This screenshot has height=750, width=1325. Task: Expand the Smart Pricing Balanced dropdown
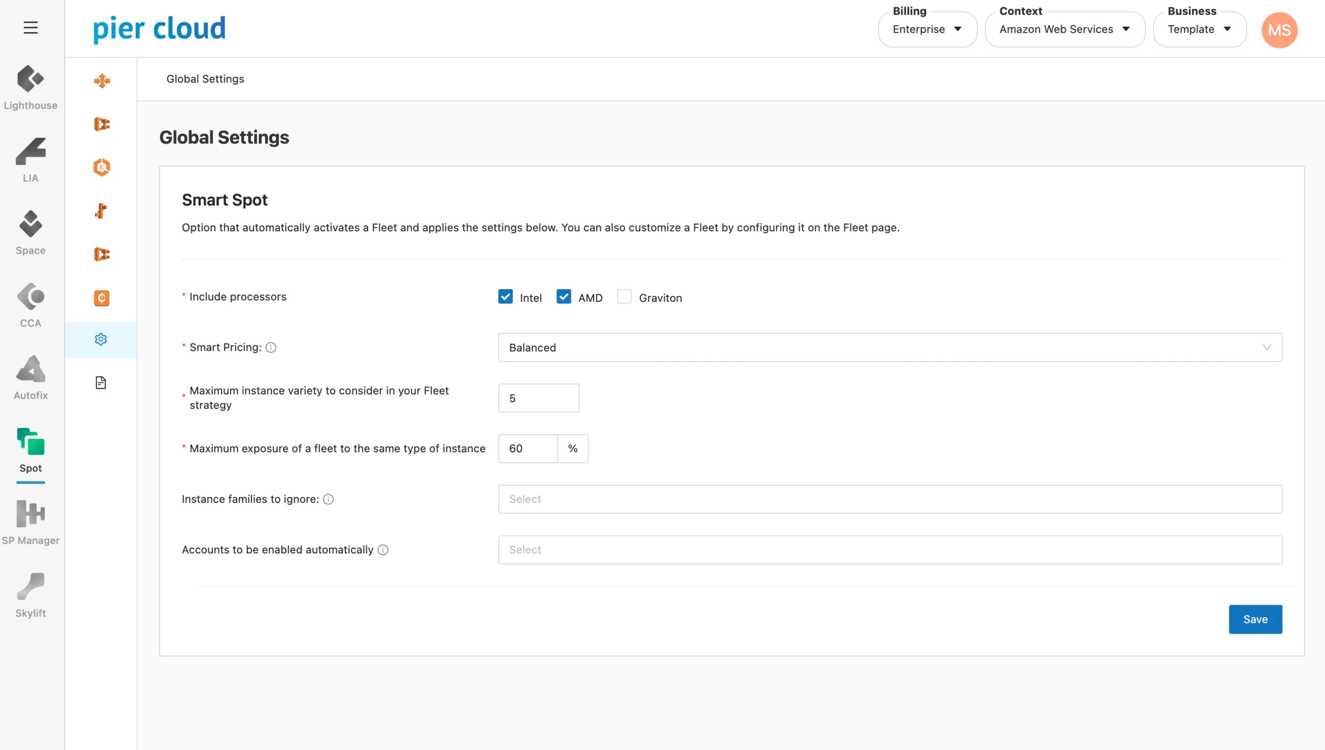(x=890, y=348)
